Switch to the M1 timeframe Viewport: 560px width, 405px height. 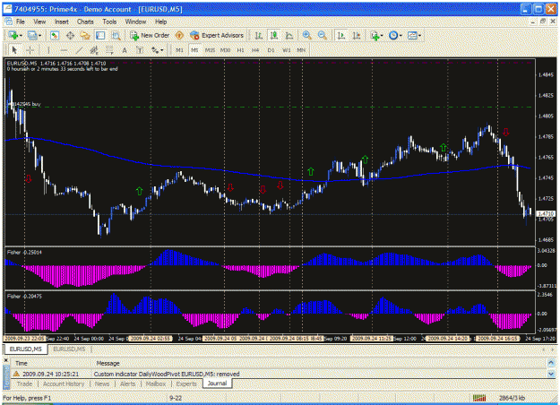(179, 50)
